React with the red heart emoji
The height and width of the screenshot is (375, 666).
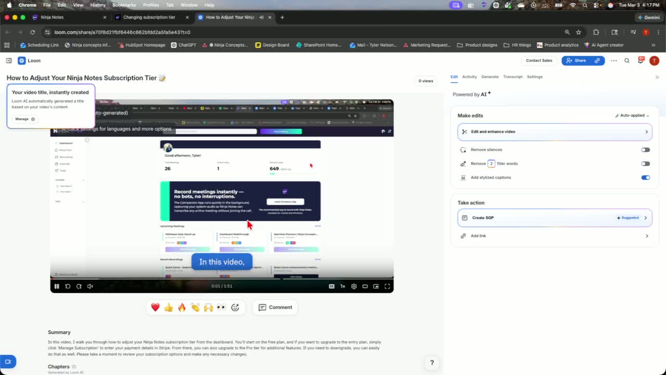pyautogui.click(x=155, y=307)
